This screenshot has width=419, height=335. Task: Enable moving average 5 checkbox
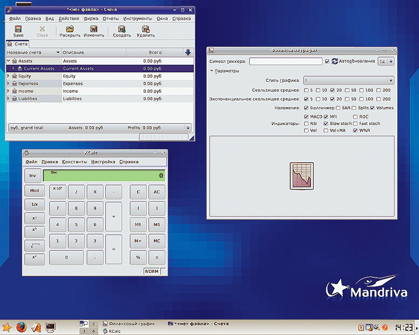tap(306, 90)
